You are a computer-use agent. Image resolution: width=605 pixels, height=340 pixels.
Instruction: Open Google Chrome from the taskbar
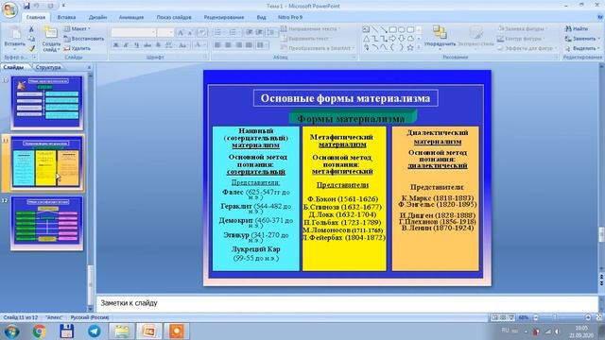click(39, 331)
